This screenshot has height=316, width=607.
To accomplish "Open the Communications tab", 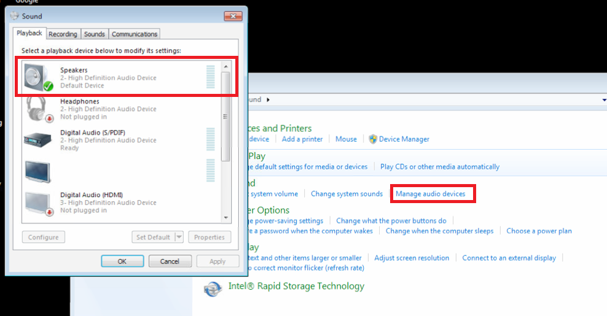I will [135, 34].
